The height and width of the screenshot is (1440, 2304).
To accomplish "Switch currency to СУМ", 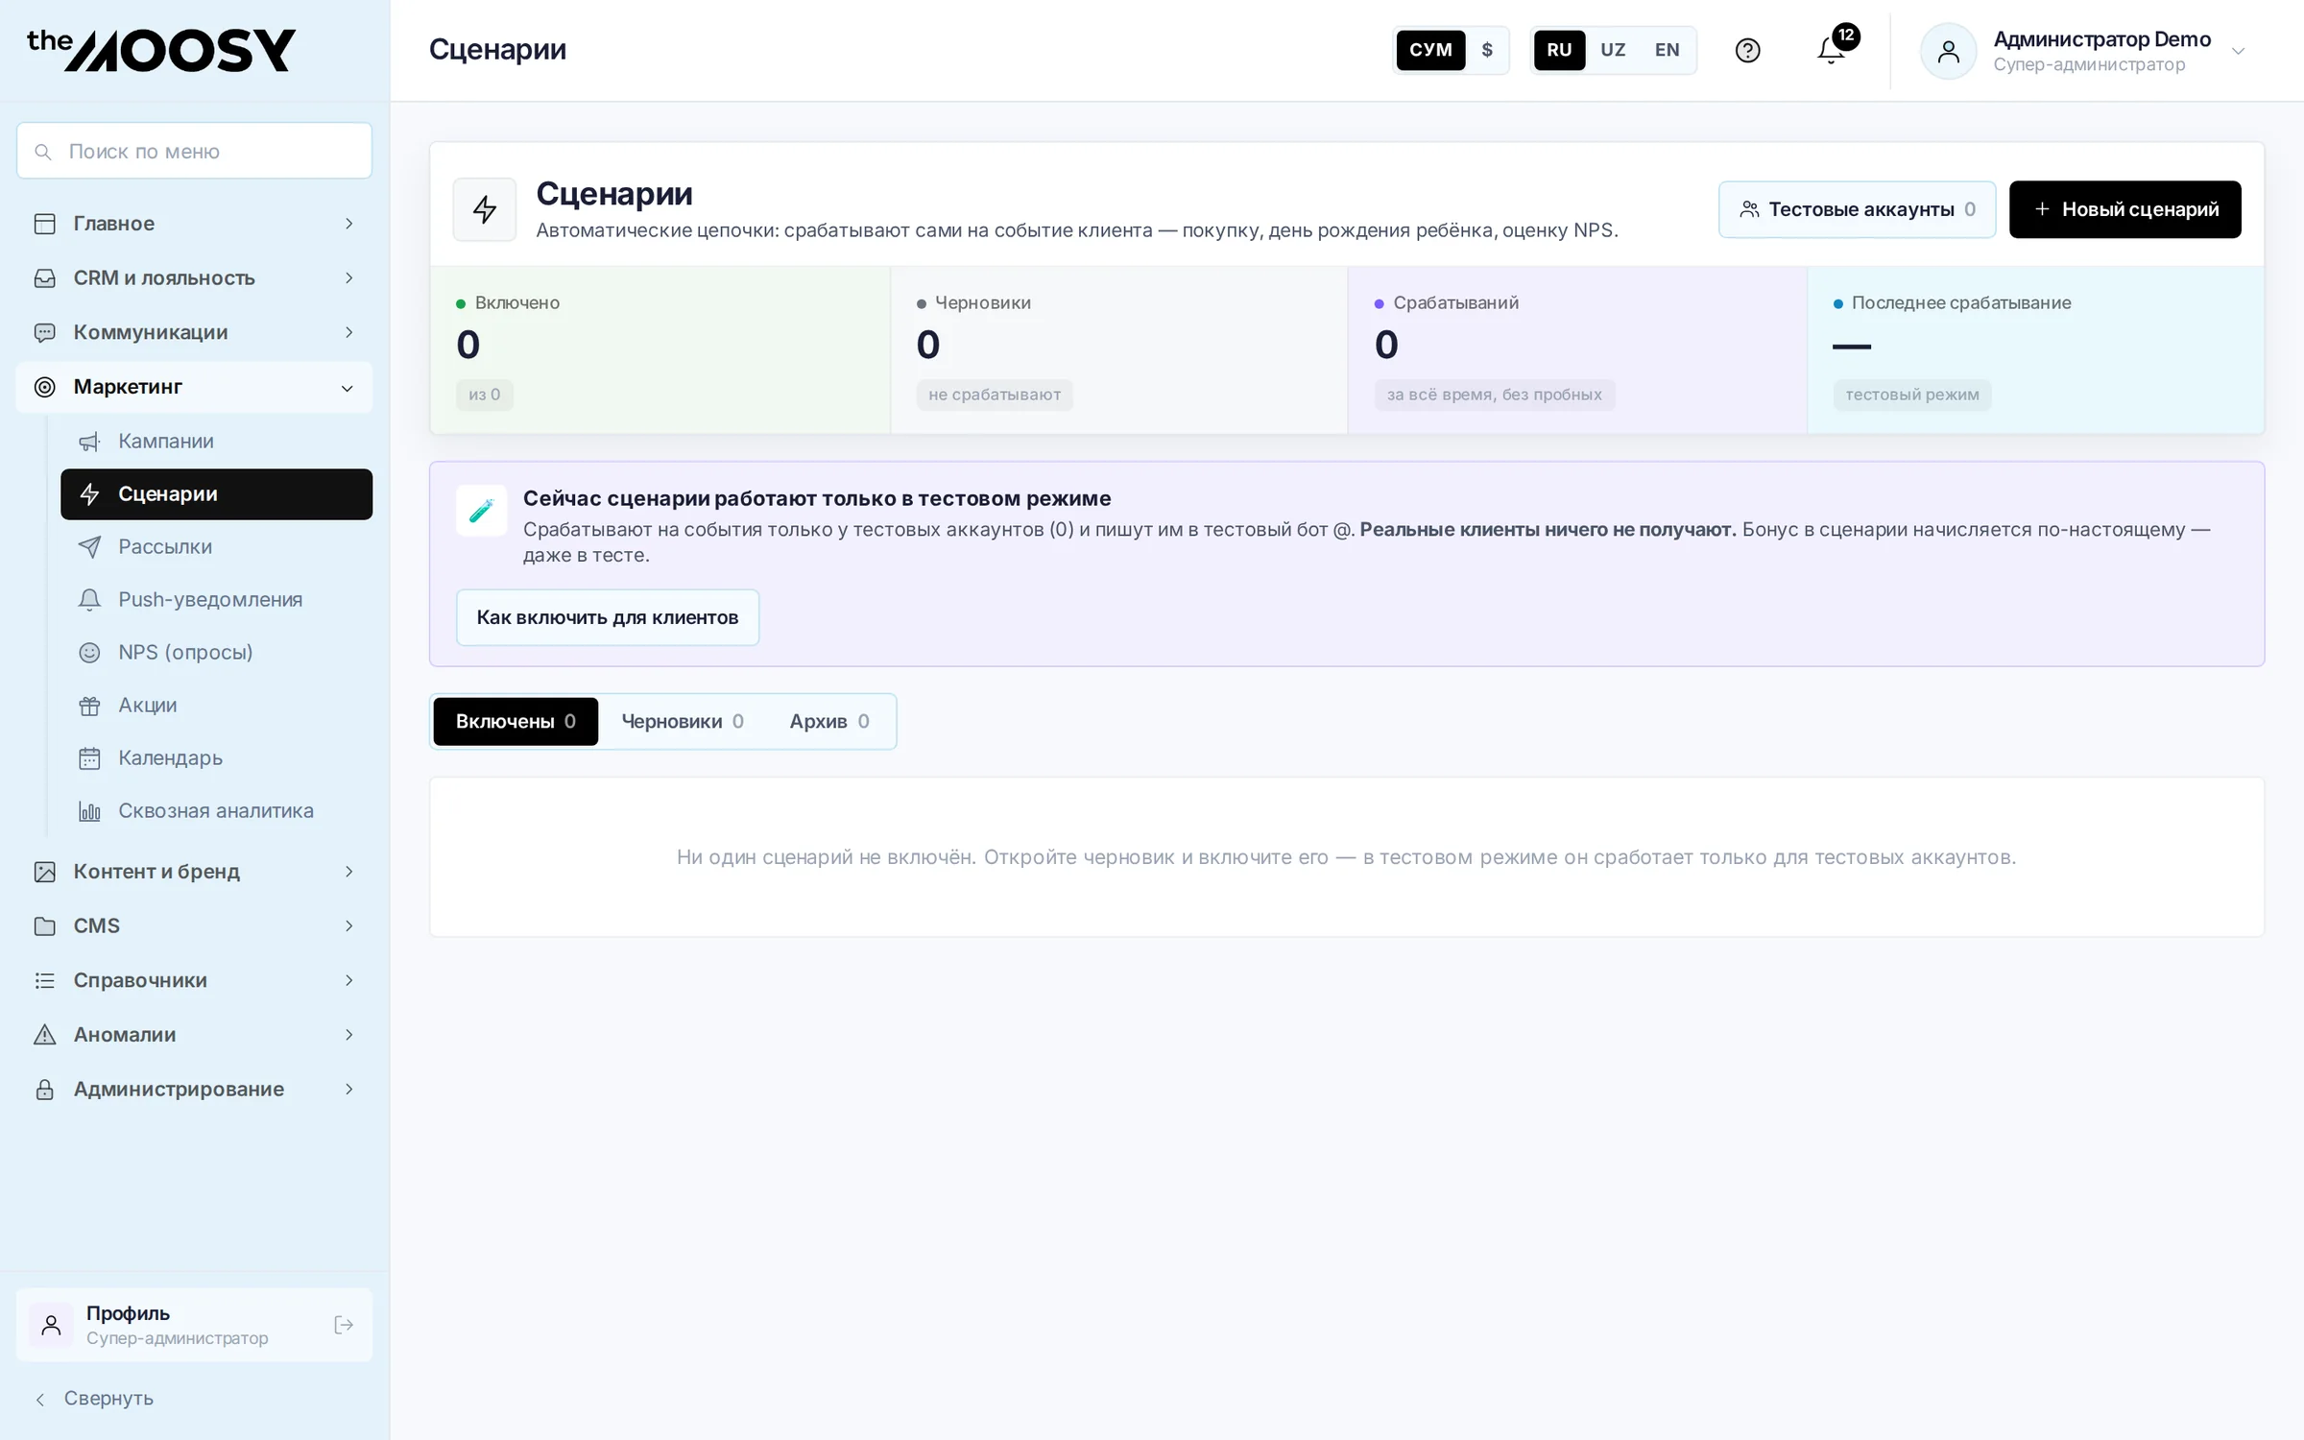I will coord(1430,50).
